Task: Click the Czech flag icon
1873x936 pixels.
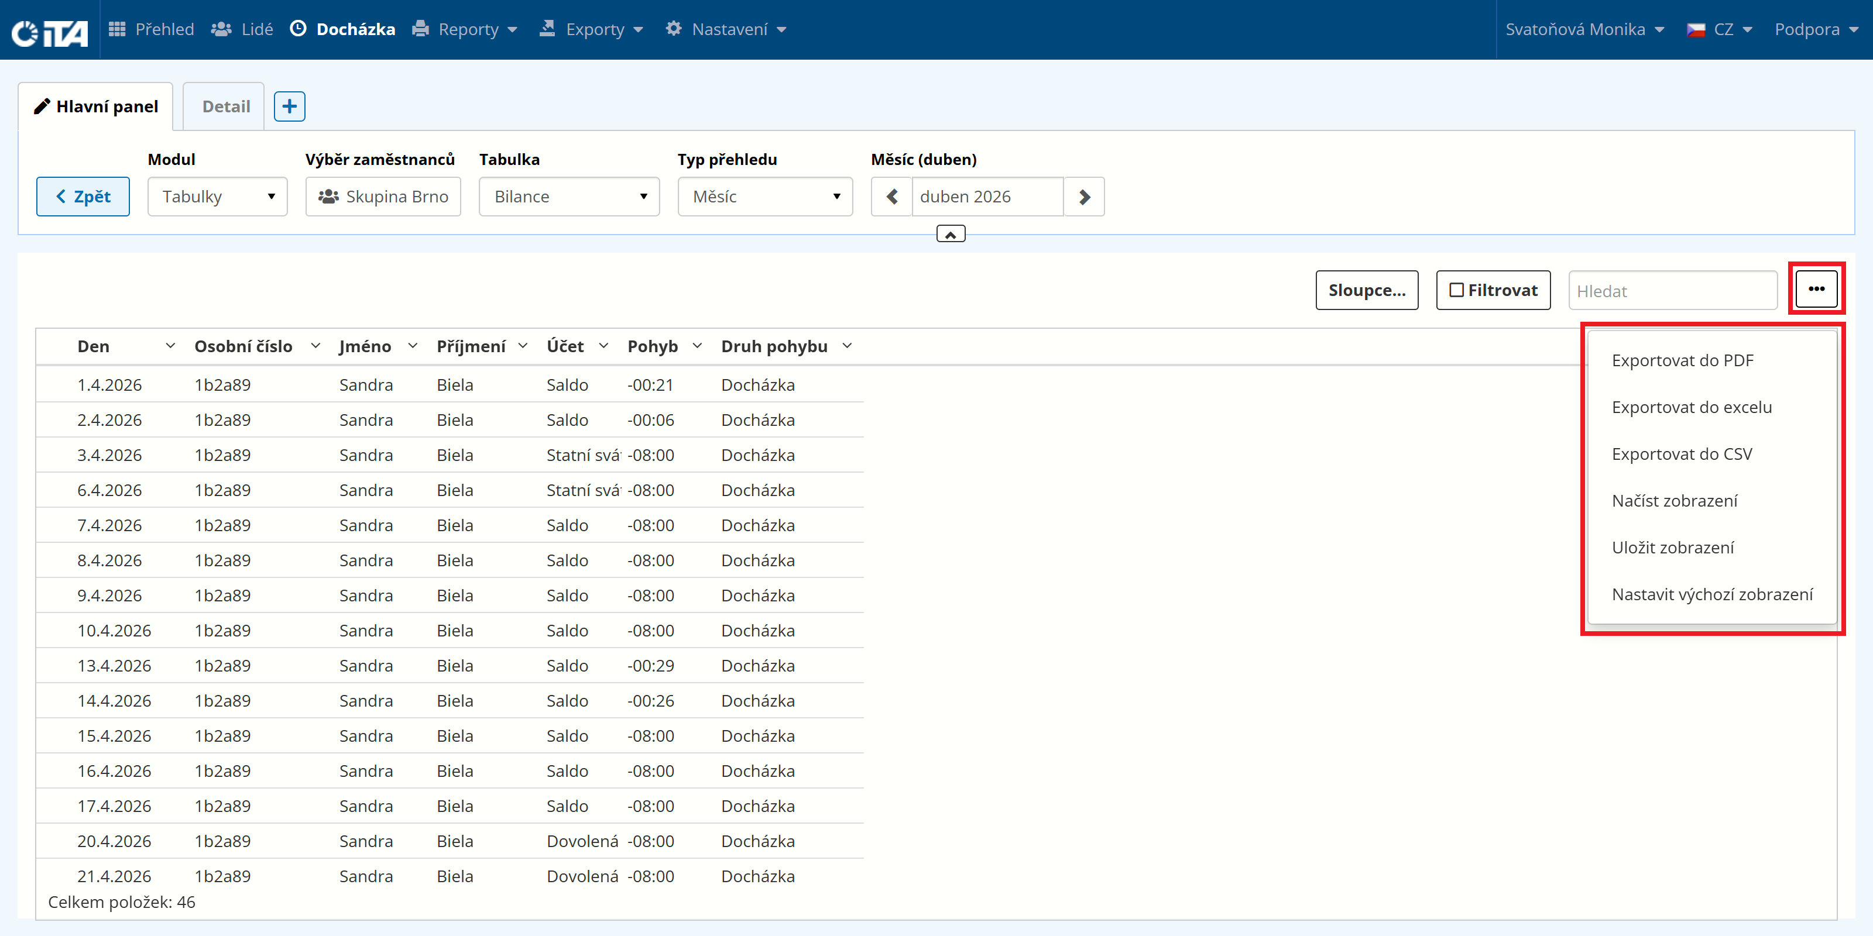Action: pos(1696,30)
